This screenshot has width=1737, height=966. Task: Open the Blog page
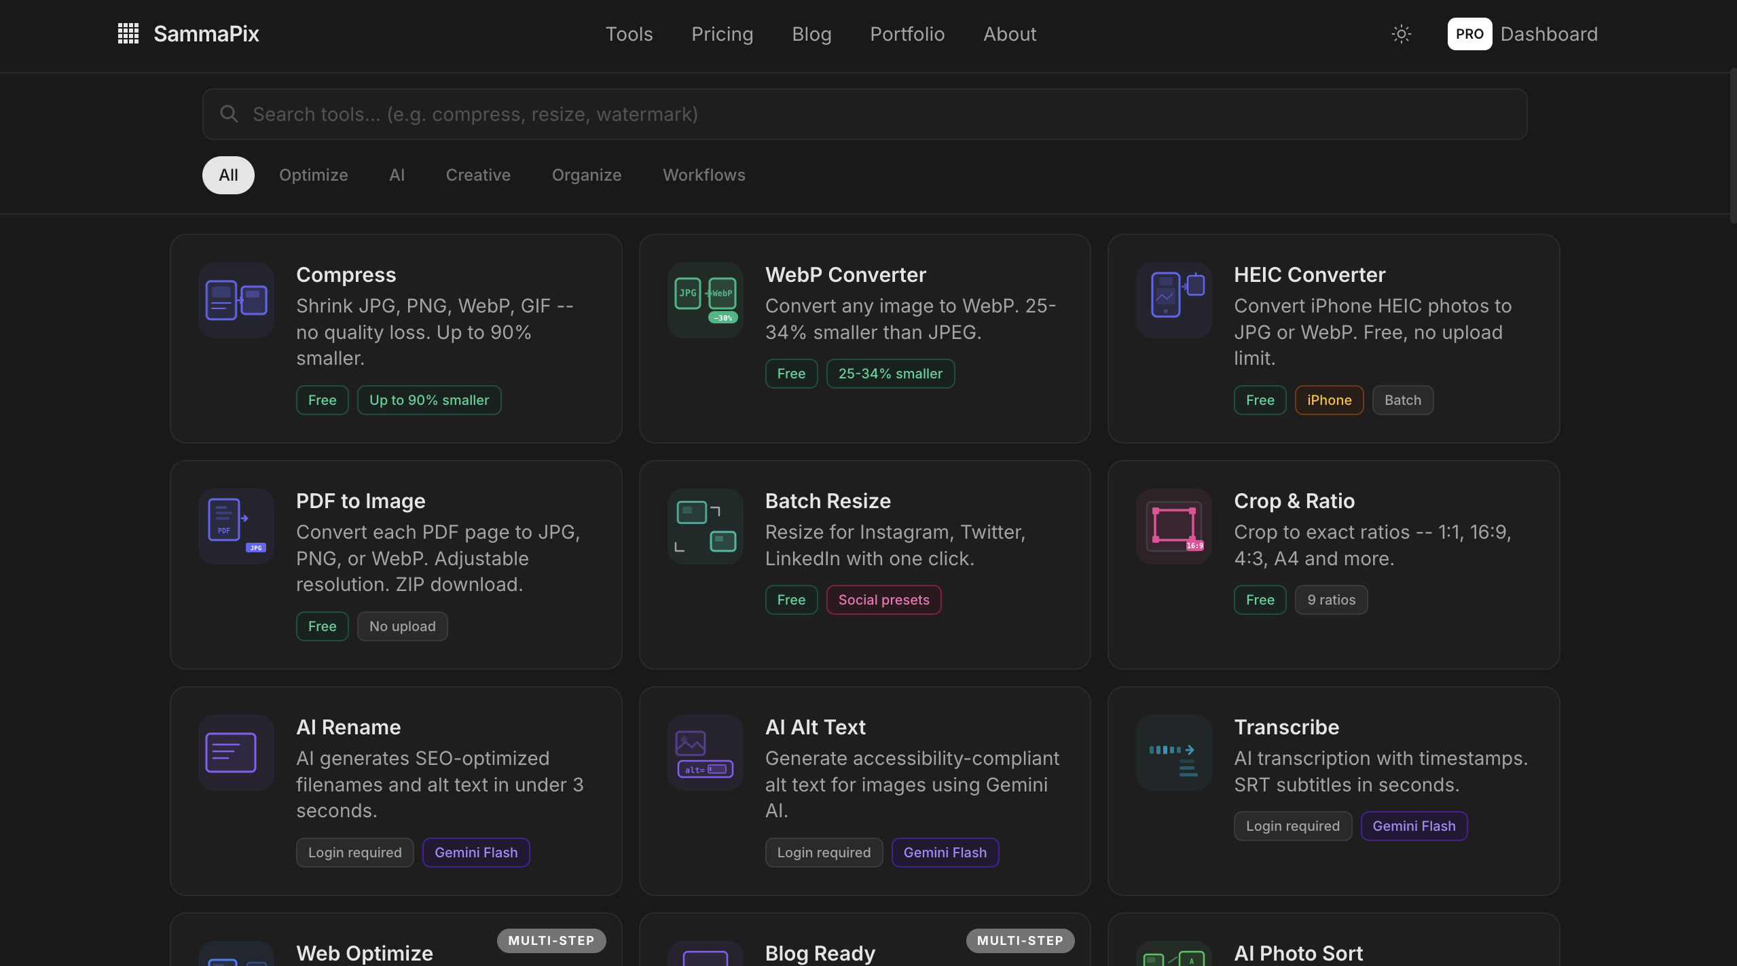(x=811, y=34)
